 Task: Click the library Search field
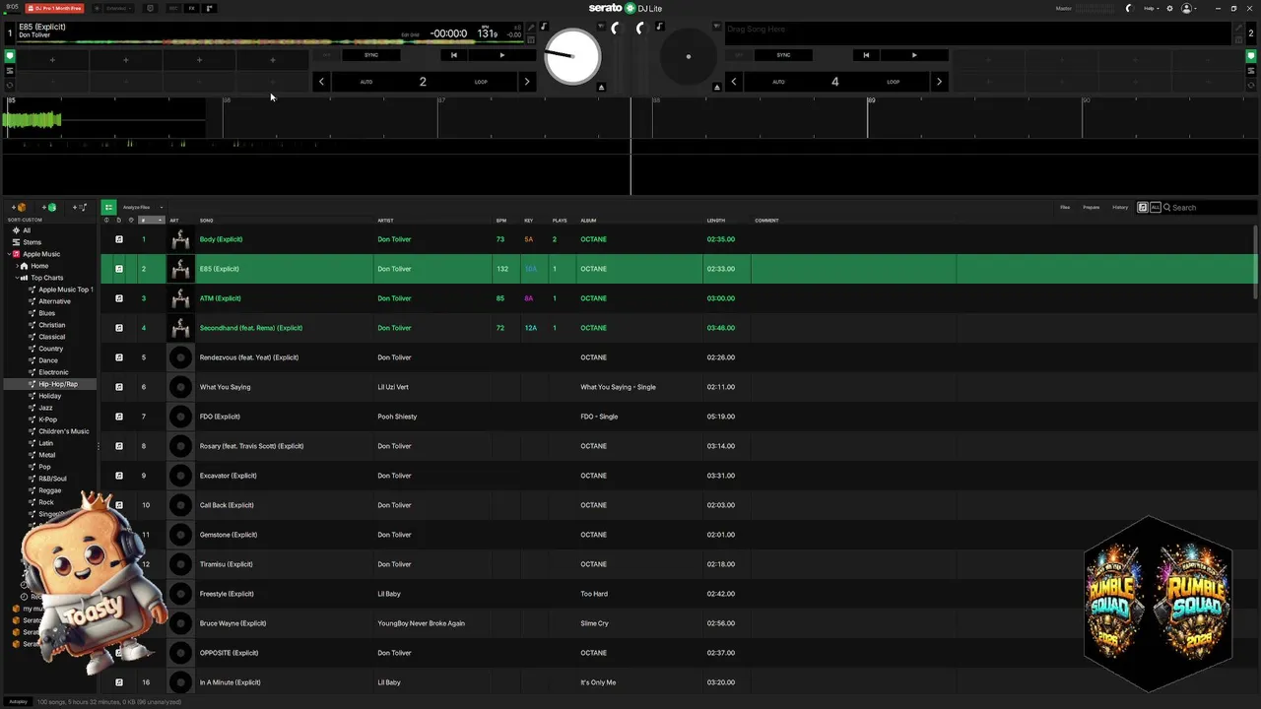pyautogui.click(x=1209, y=208)
